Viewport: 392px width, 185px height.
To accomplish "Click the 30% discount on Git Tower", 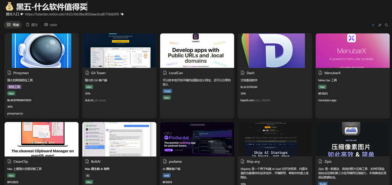I will [87, 93].
